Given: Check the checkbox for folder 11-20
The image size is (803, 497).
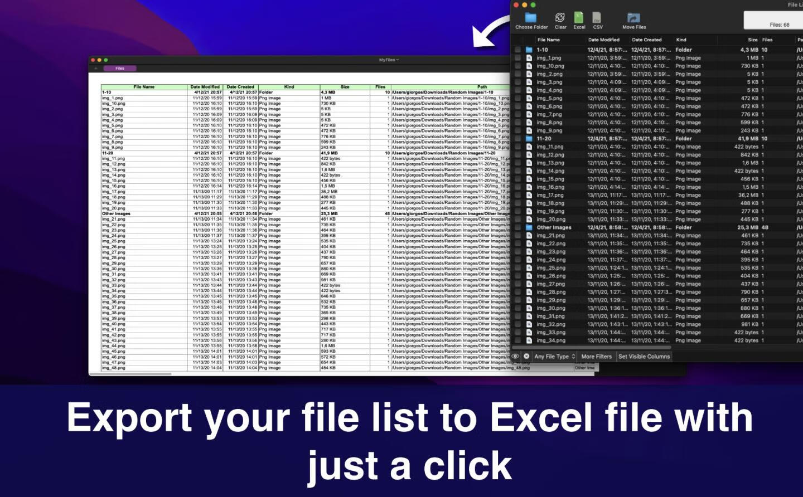Looking at the screenshot, I should [517, 139].
